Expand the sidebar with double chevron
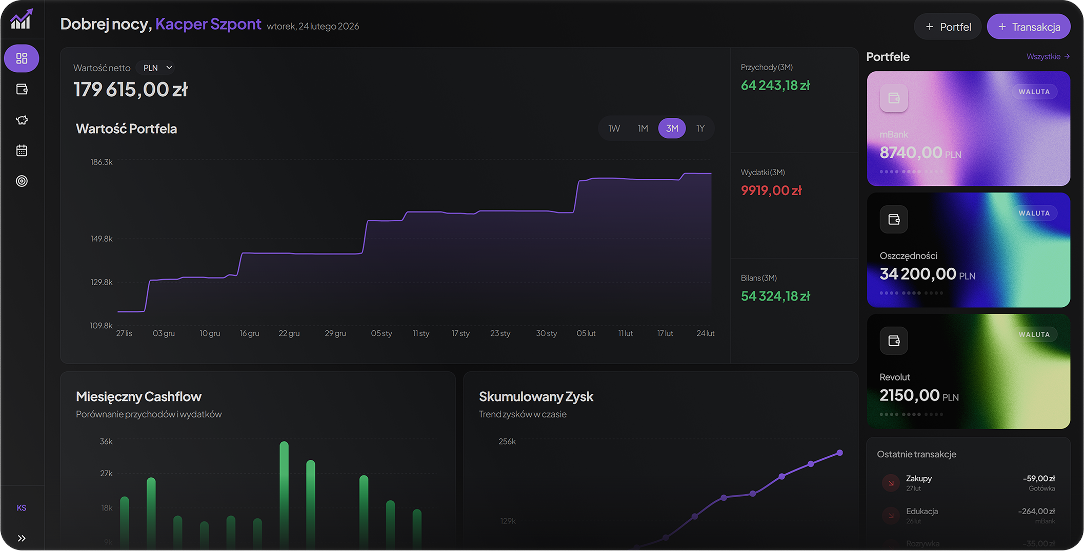1084x551 pixels. [x=22, y=538]
